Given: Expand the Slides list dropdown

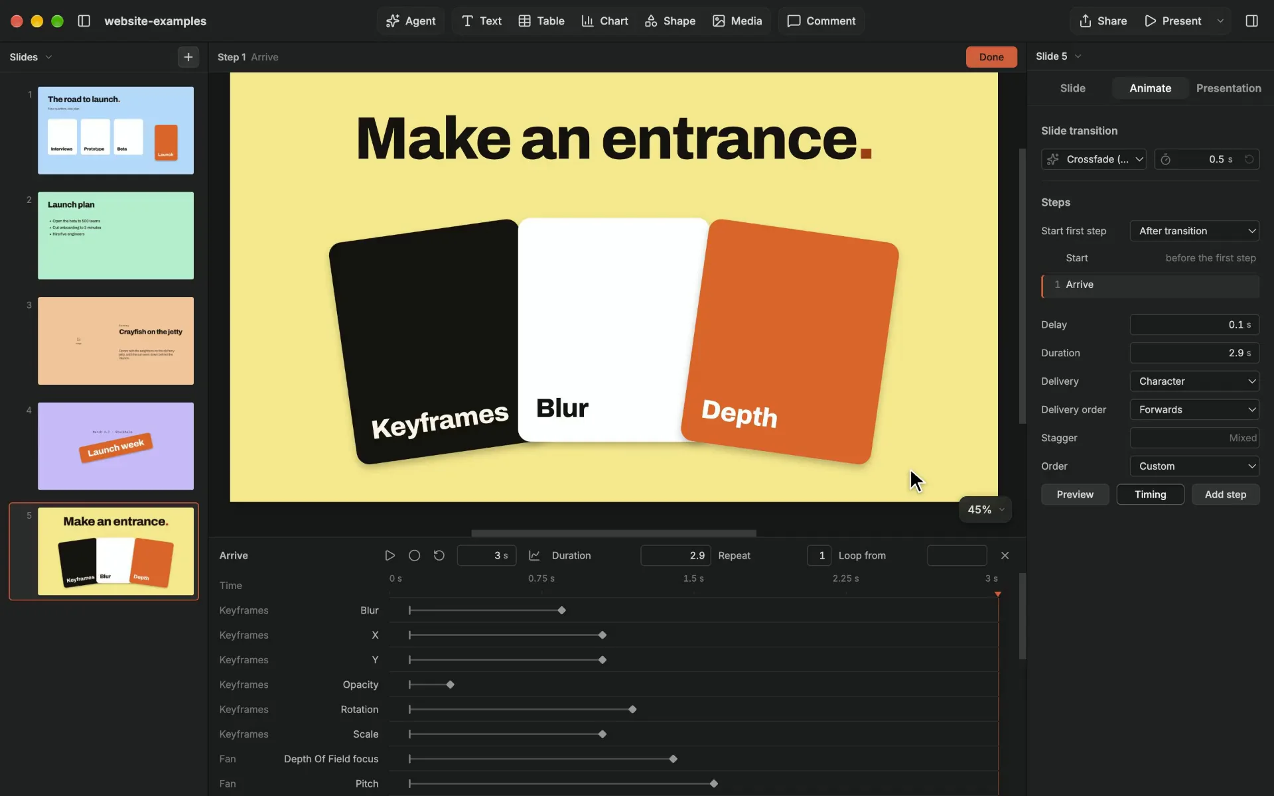Looking at the screenshot, I should point(31,57).
